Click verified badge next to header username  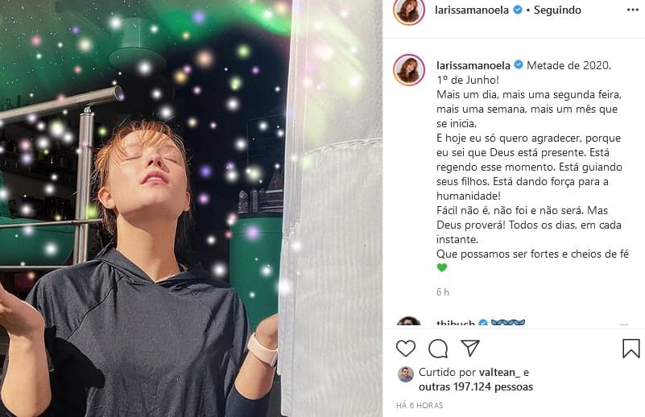(x=518, y=10)
